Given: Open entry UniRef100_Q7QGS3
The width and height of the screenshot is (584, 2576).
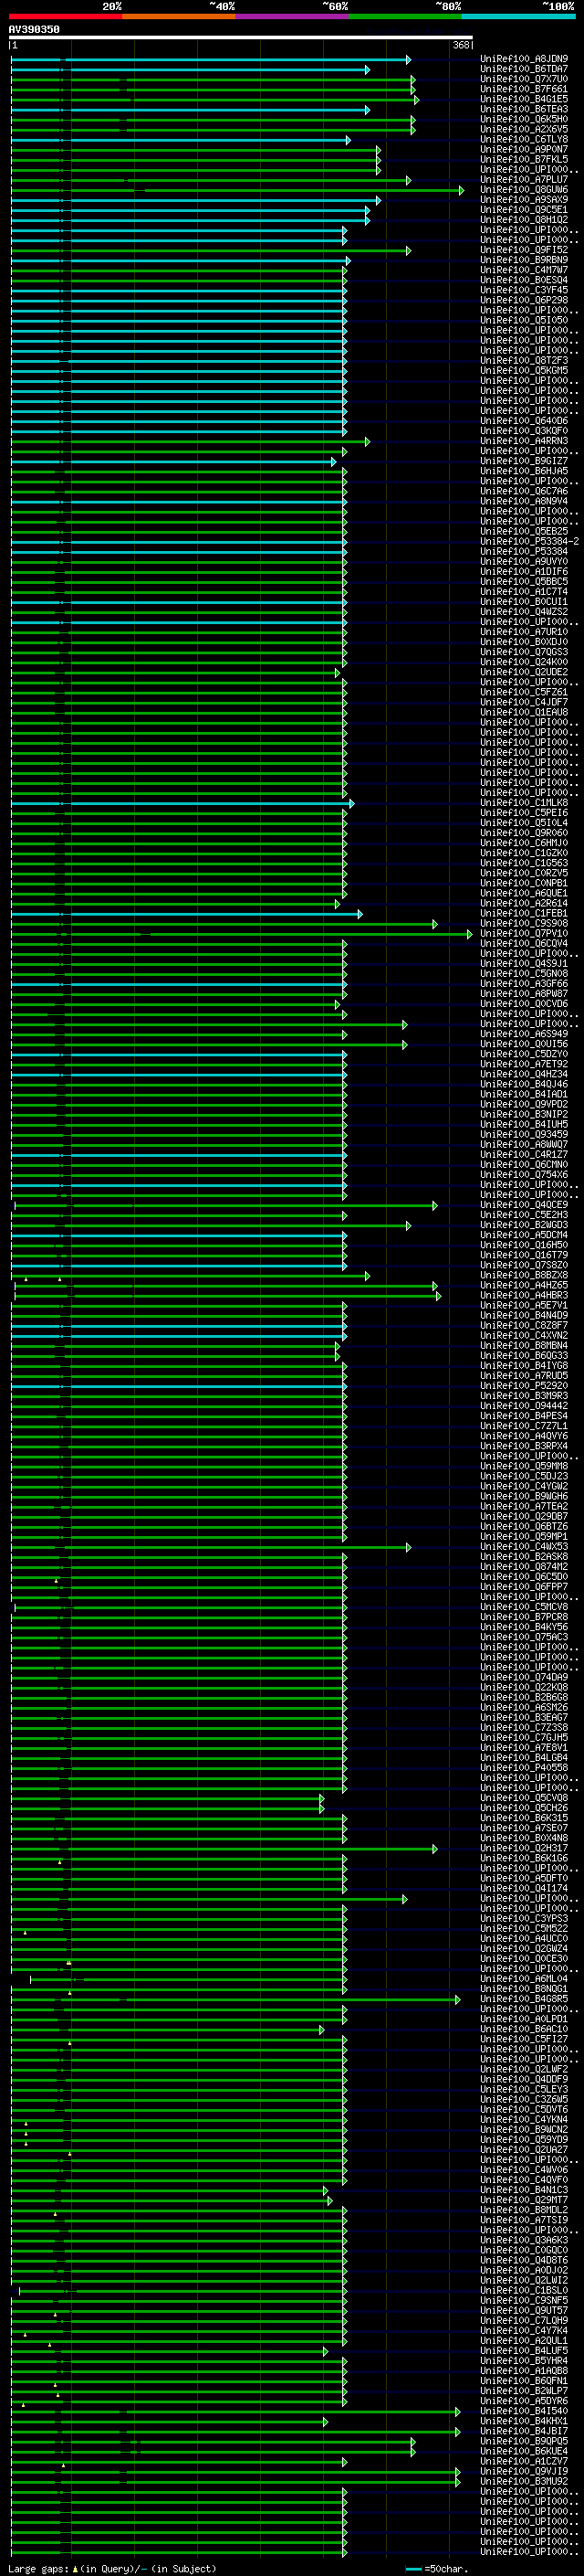Looking at the screenshot, I should pos(524,652).
